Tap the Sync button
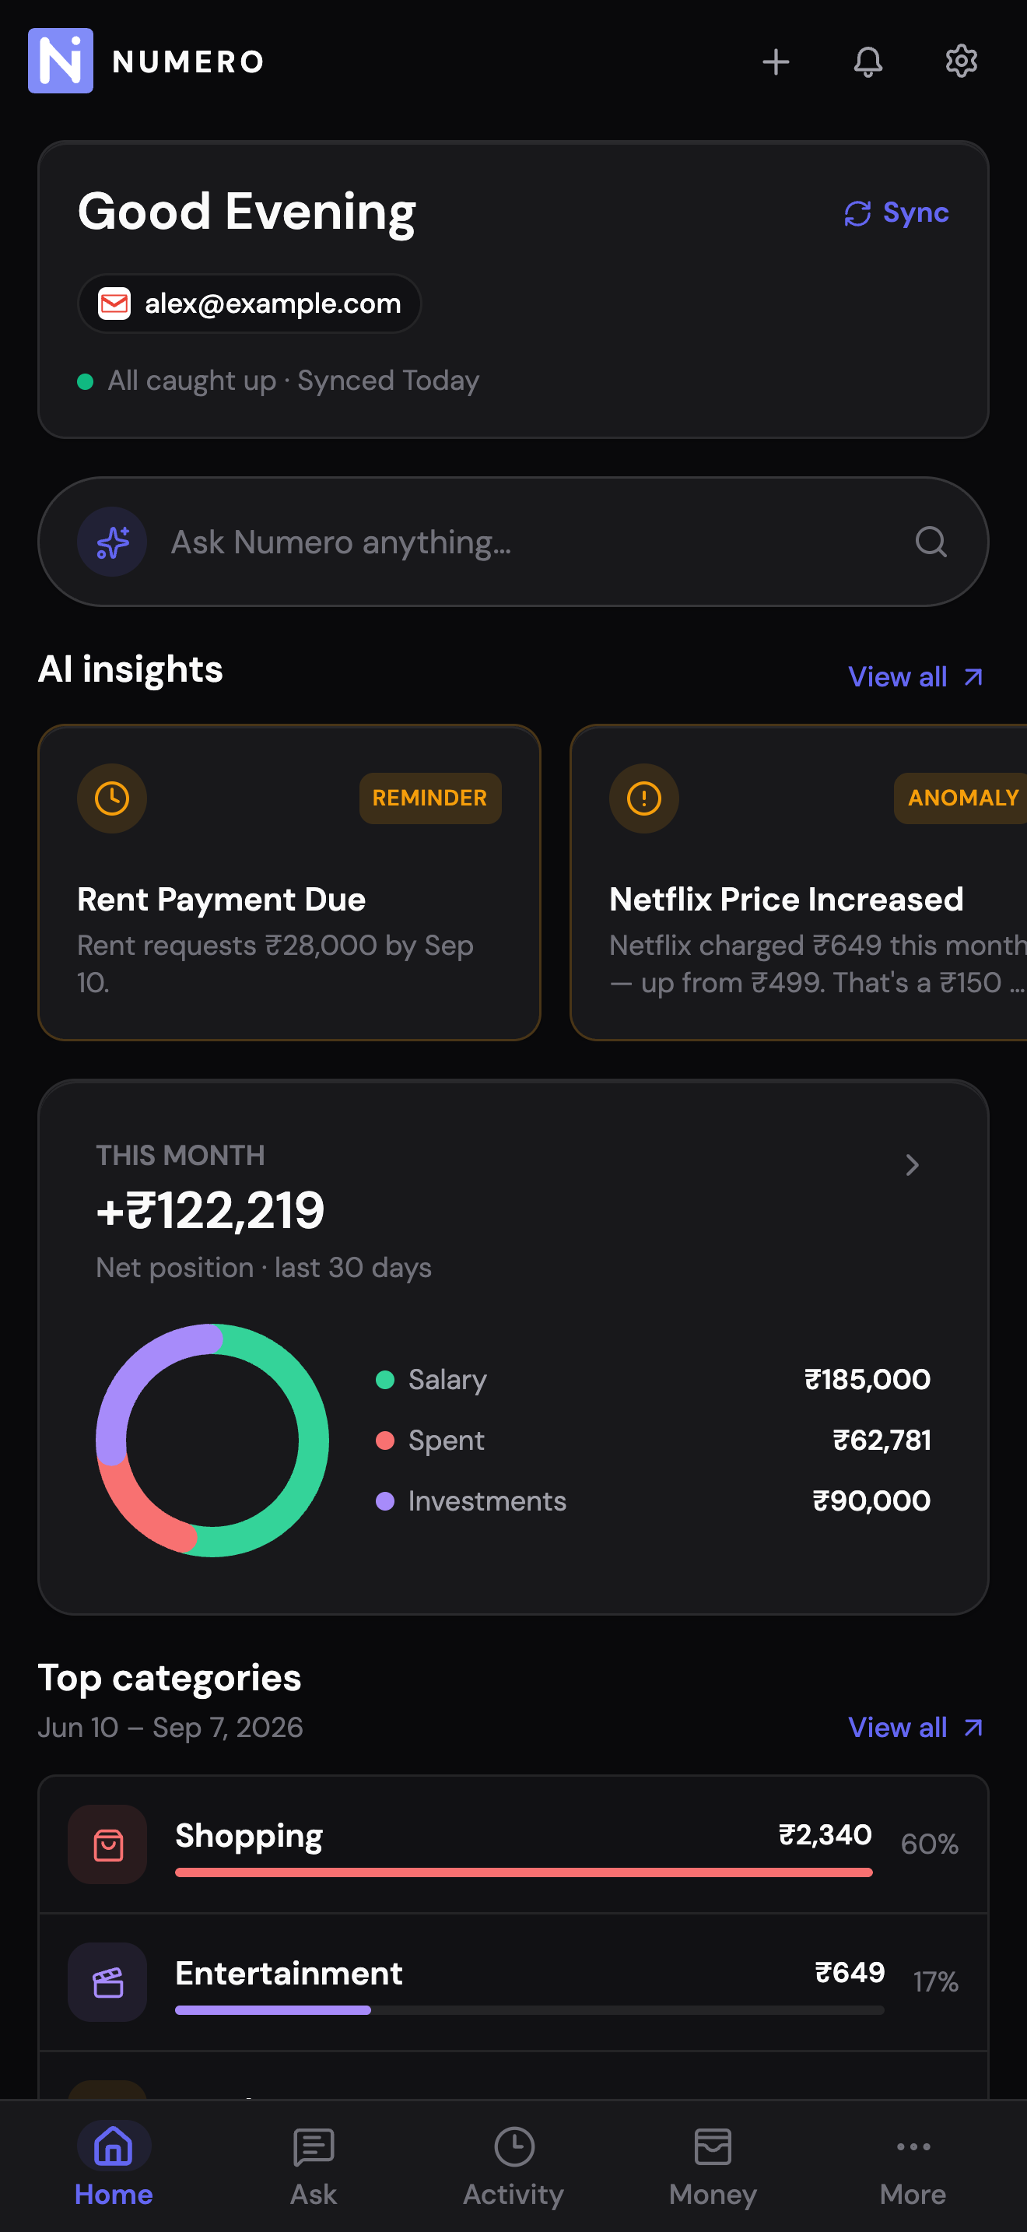The image size is (1027, 2232). tap(896, 212)
